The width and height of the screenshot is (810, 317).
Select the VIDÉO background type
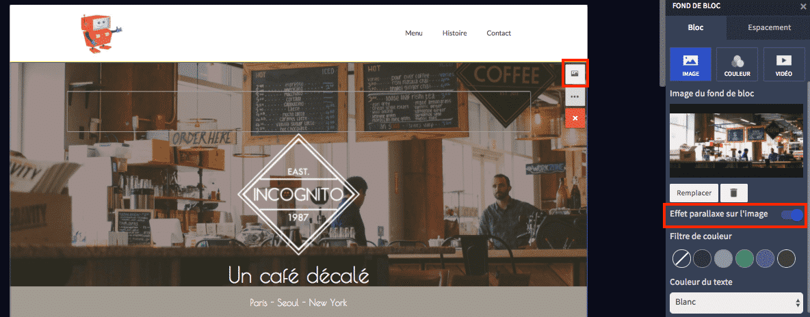[x=783, y=64]
